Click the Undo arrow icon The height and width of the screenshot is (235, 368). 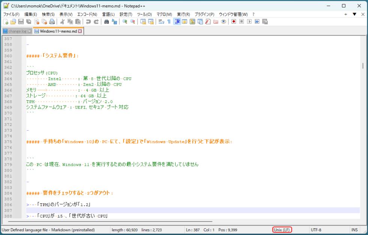[x=88, y=22]
